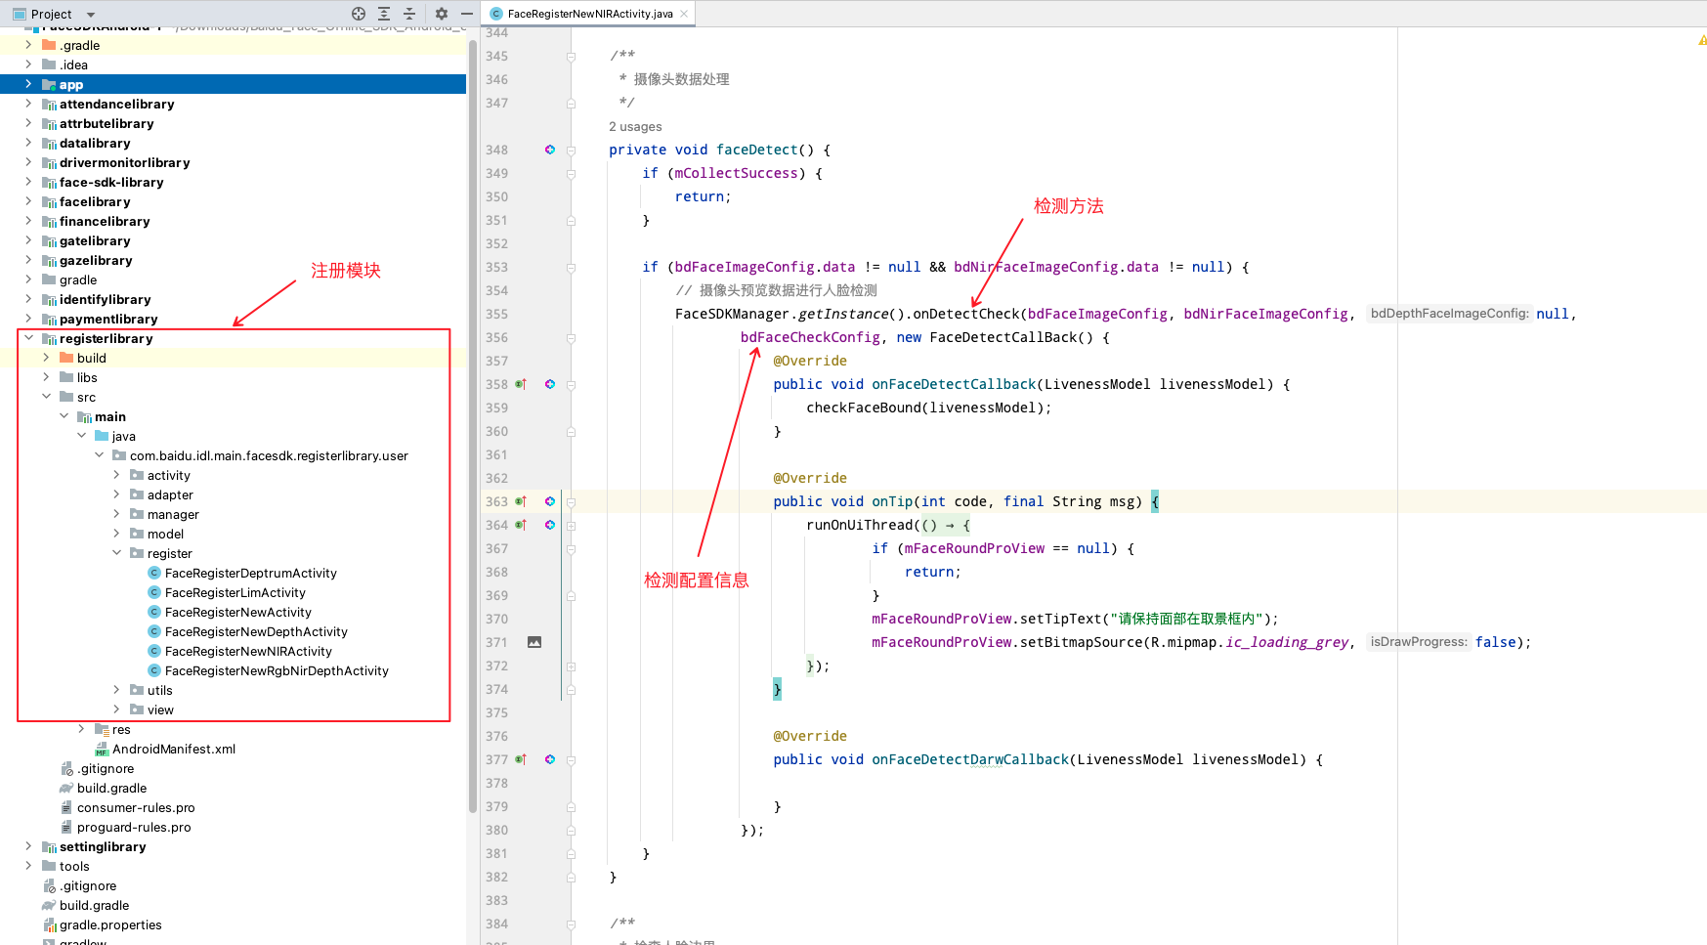The image size is (1707, 945).
Task: Click the Collapse All icon in Project toolbar
Action: [x=409, y=14]
